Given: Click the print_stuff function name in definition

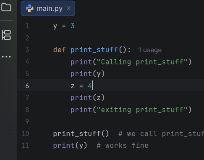Looking at the screenshot, I should [94, 50].
